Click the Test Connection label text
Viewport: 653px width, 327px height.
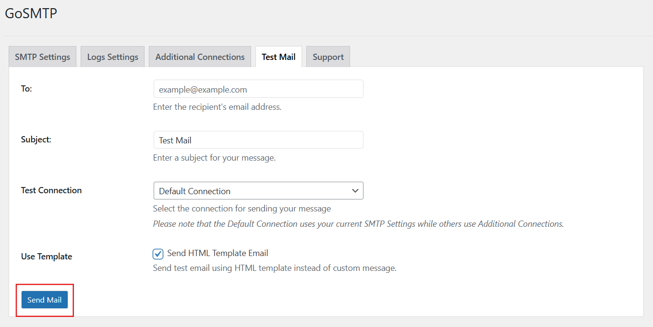tap(51, 190)
